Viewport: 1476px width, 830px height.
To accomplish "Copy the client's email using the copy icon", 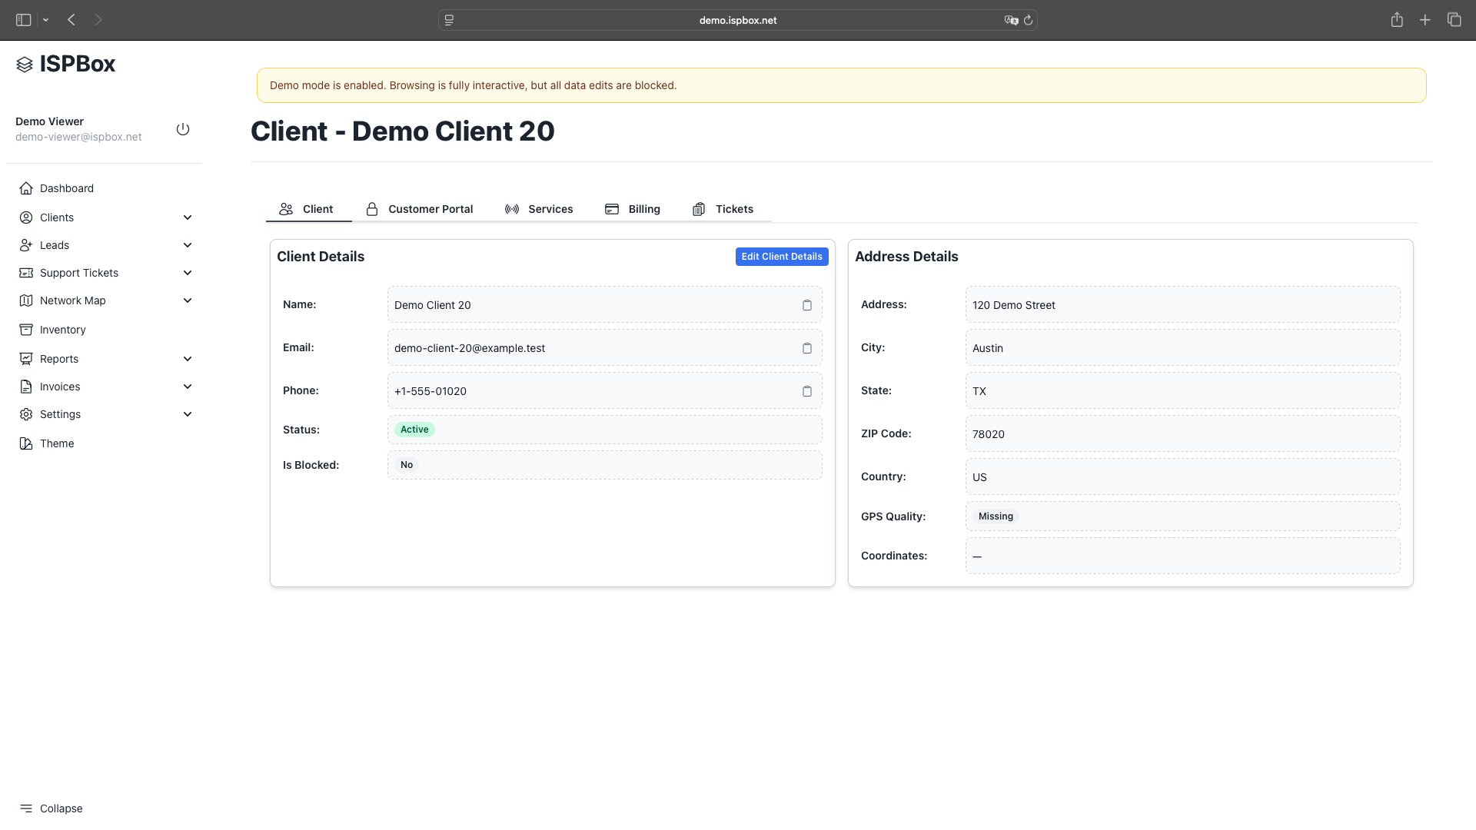I will pyautogui.click(x=806, y=347).
